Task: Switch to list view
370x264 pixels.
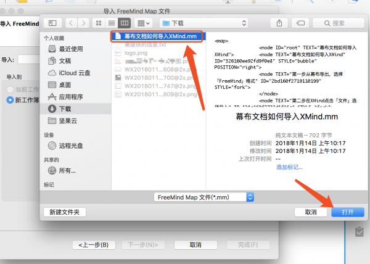Action: point(112,23)
